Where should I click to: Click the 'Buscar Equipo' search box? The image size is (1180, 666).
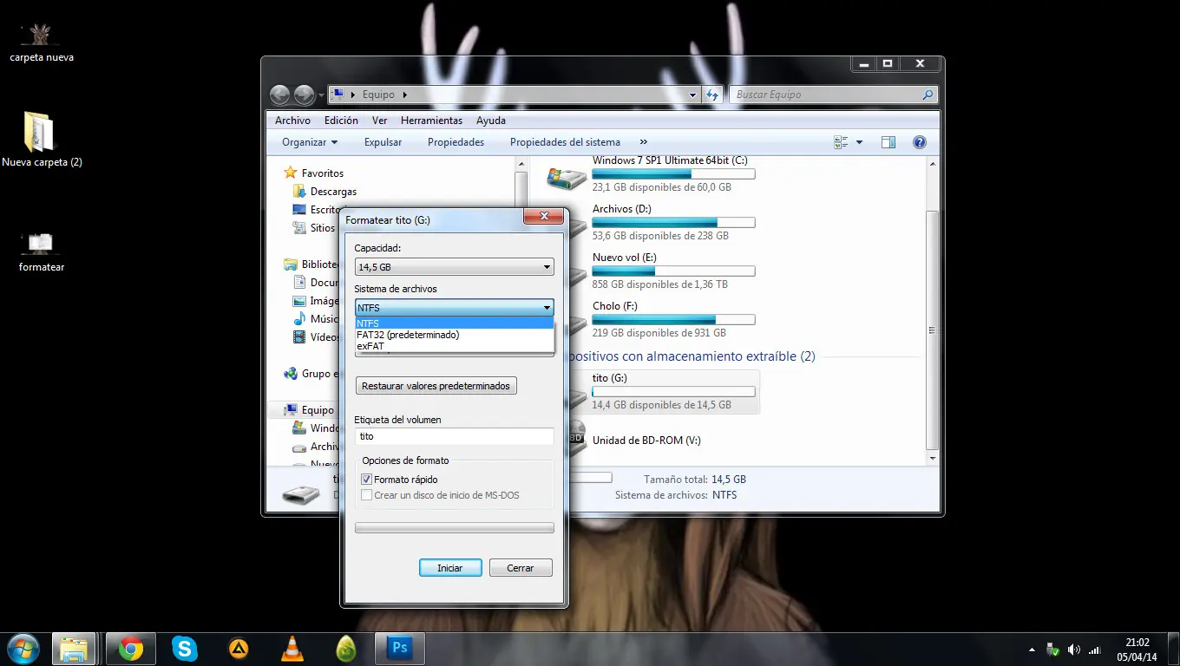833,95
